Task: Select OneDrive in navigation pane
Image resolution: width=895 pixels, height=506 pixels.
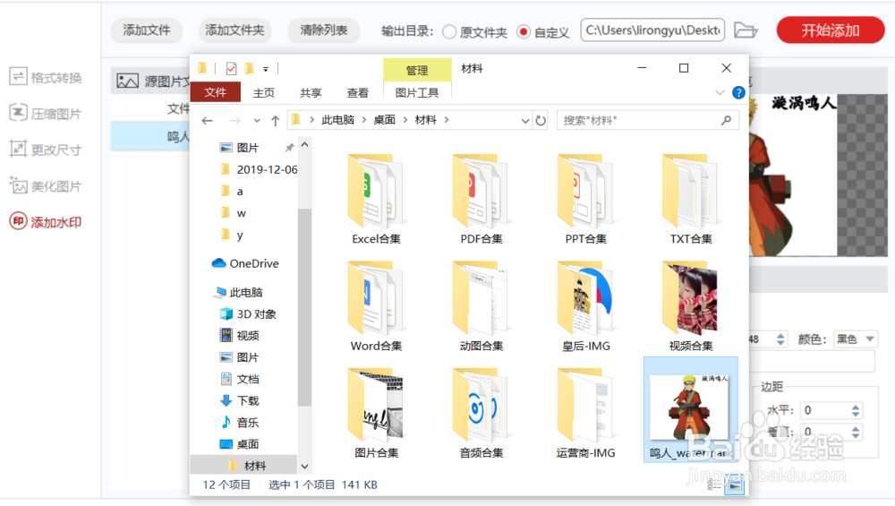Action: (x=245, y=263)
